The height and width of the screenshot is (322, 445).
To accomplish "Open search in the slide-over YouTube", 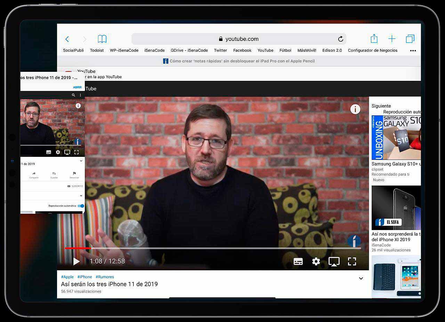I will click(73, 95).
